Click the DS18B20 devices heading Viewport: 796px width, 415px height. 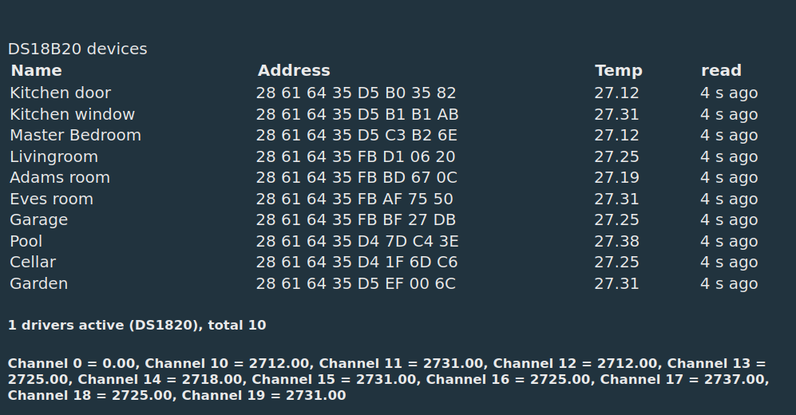pos(77,49)
